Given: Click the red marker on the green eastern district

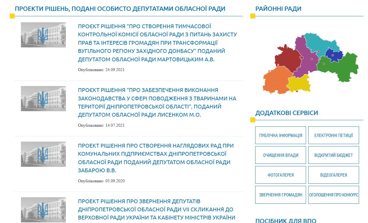Looking at the screenshot, I should click(324, 63).
